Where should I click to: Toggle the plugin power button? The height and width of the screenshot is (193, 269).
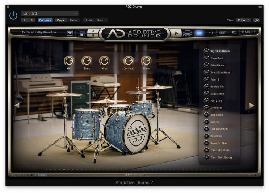[13, 16]
